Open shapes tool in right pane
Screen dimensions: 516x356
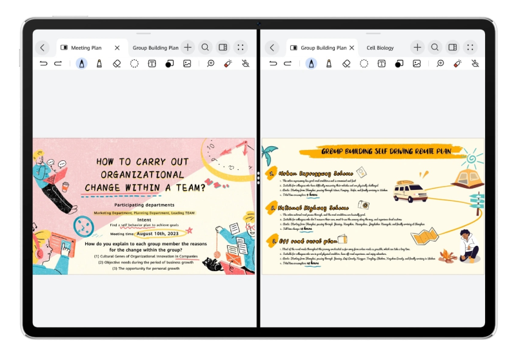399,64
